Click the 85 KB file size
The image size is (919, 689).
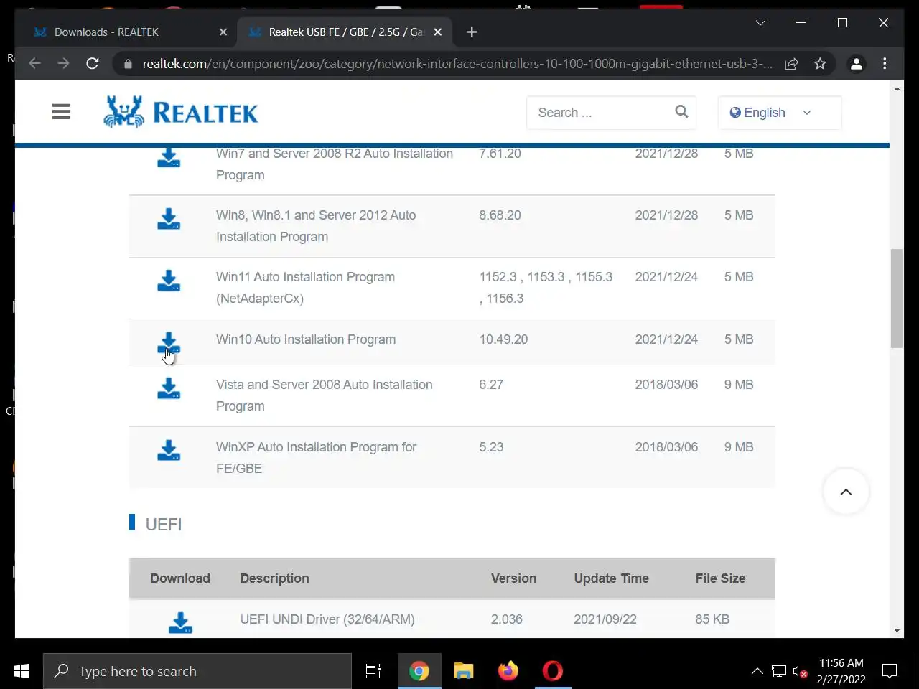tap(712, 619)
